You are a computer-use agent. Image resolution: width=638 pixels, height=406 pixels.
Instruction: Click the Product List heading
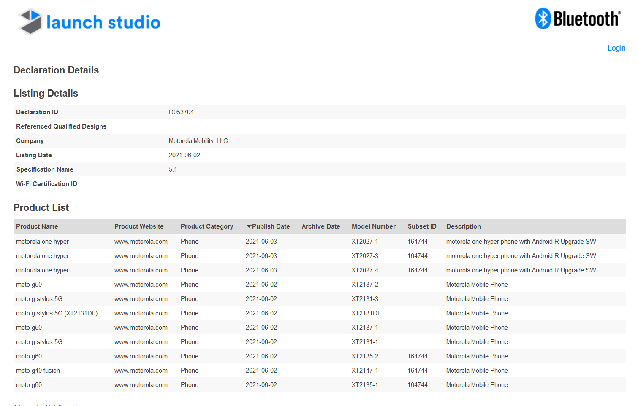41,207
